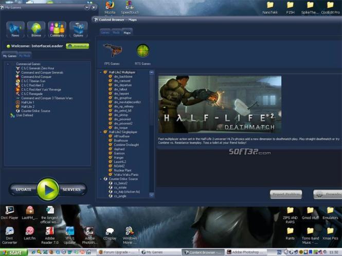Click the green launch play button
Viewport: 342px width, 256px height.
click(48, 189)
